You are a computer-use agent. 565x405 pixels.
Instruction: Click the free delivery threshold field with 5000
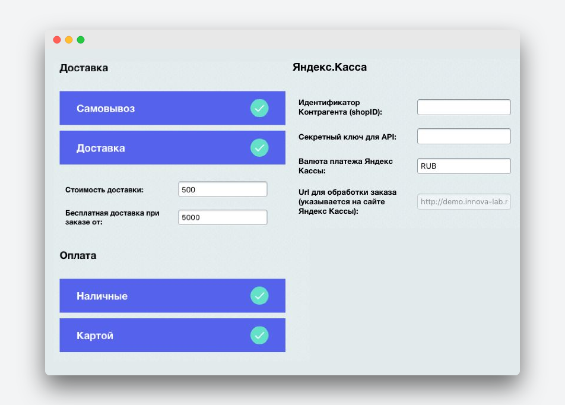pyautogui.click(x=223, y=217)
